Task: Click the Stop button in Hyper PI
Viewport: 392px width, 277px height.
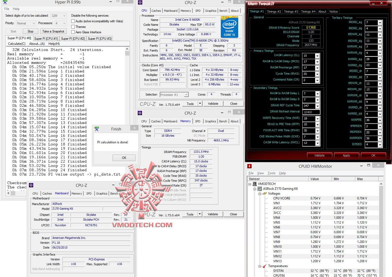Action: point(31,31)
